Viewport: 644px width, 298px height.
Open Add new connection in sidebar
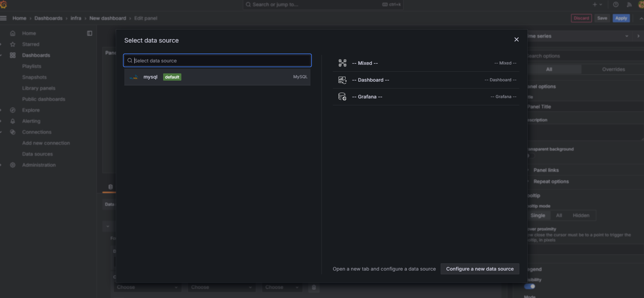[x=46, y=143]
